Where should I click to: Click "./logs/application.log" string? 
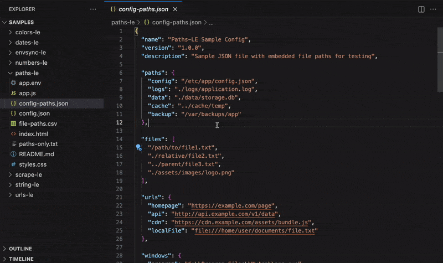(x=214, y=89)
